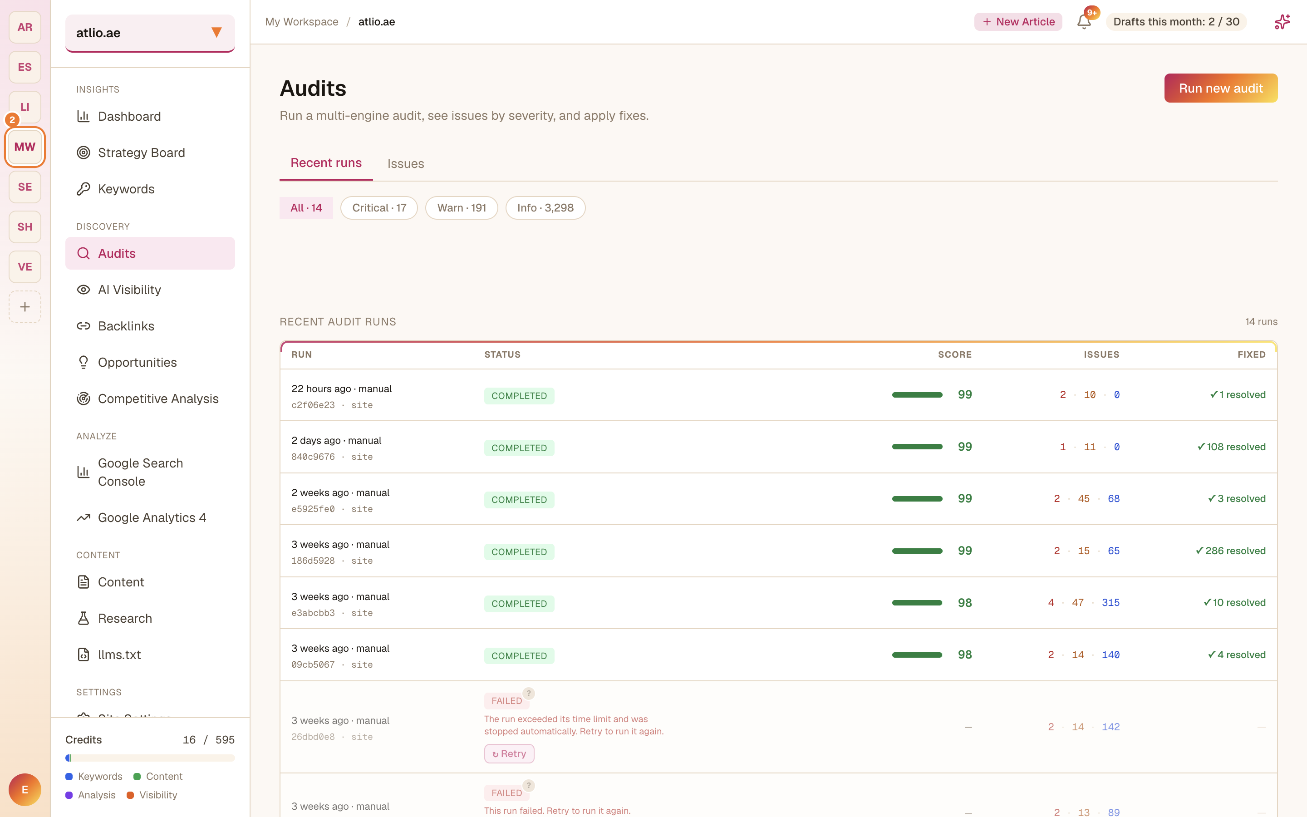Click the atlio.ae breadcrumb

click(376, 22)
